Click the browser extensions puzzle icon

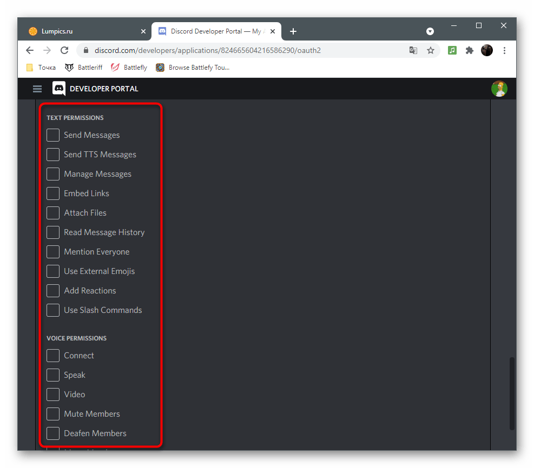click(x=469, y=50)
